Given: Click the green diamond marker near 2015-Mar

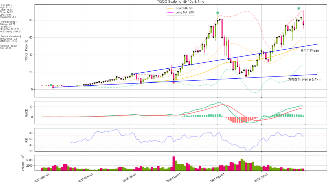Looking at the screenshot, I should tap(51, 85).
